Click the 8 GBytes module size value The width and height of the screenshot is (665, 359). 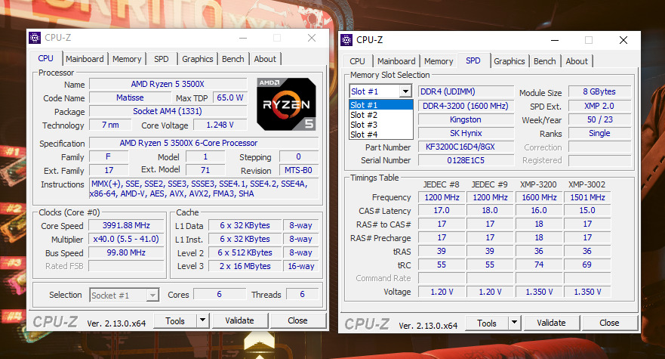pyautogui.click(x=599, y=91)
